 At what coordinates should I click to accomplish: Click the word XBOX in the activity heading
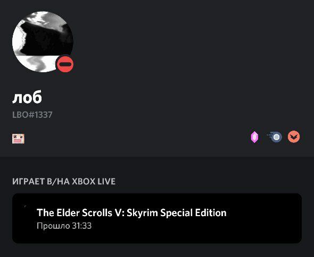(x=84, y=181)
